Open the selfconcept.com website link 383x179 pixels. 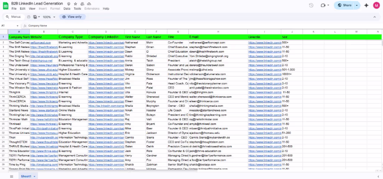40,42
